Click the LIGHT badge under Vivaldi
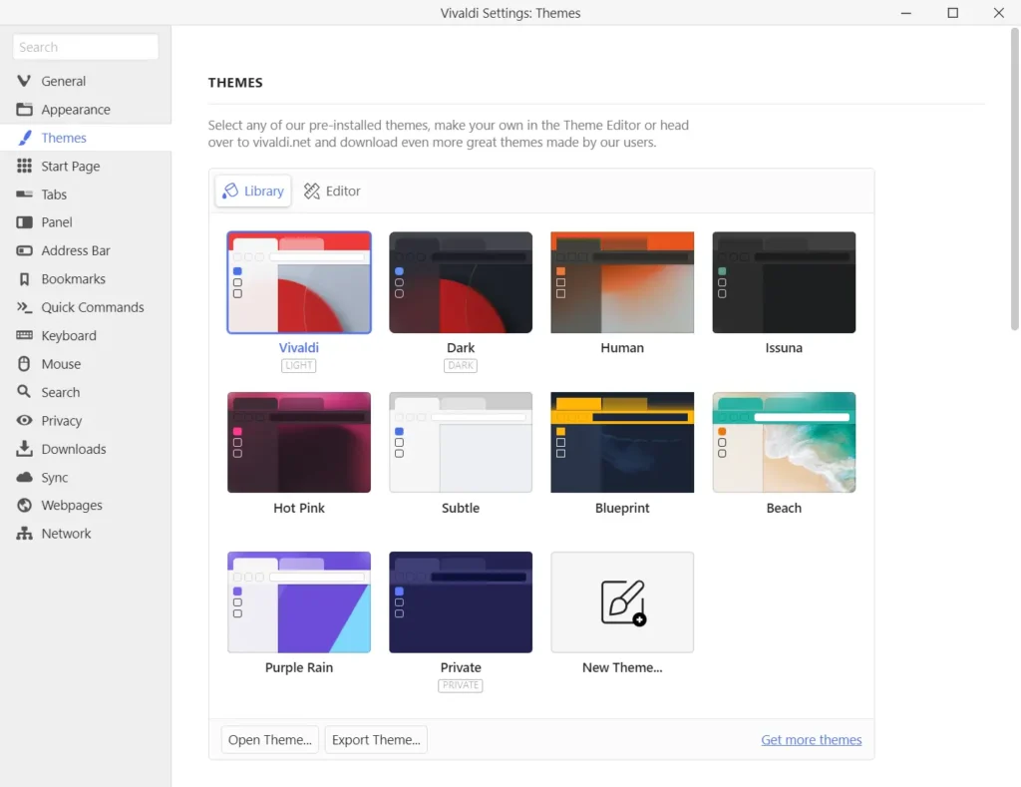The image size is (1021, 787). click(x=299, y=365)
